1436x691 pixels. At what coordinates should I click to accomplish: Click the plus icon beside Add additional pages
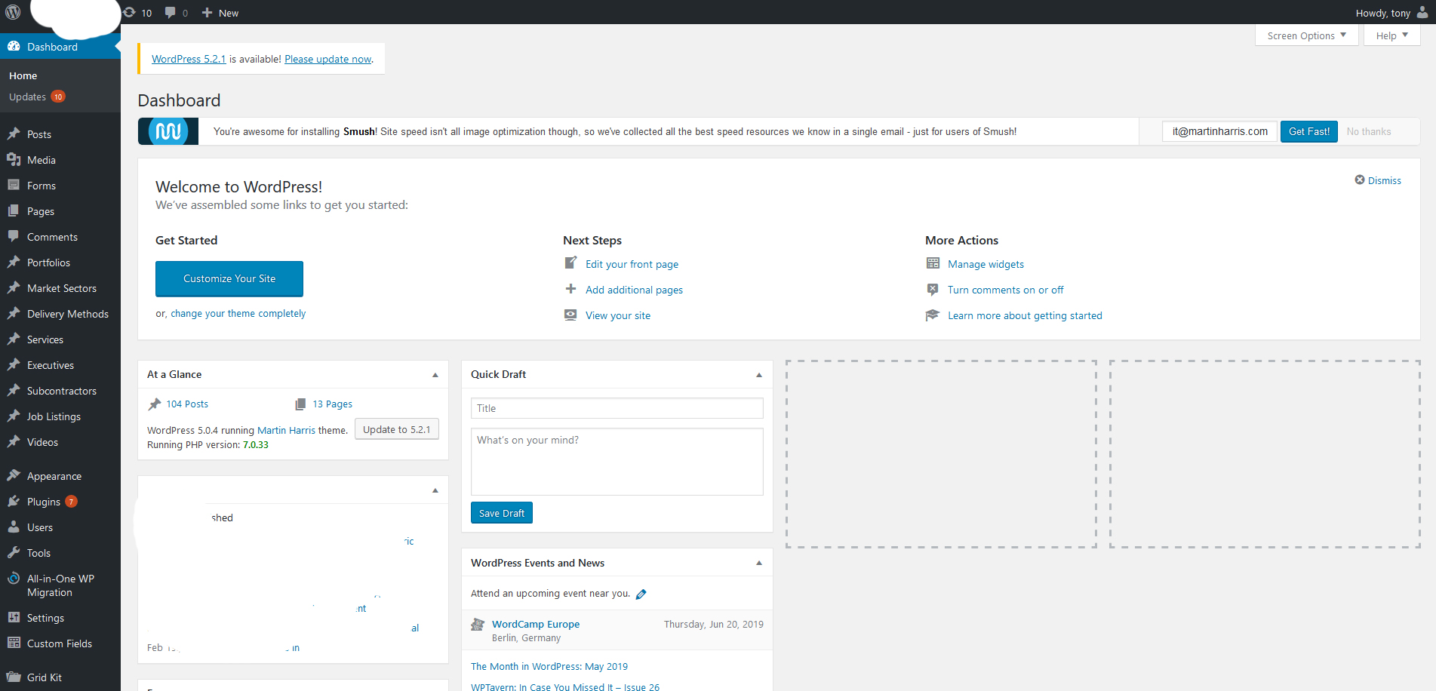point(571,289)
